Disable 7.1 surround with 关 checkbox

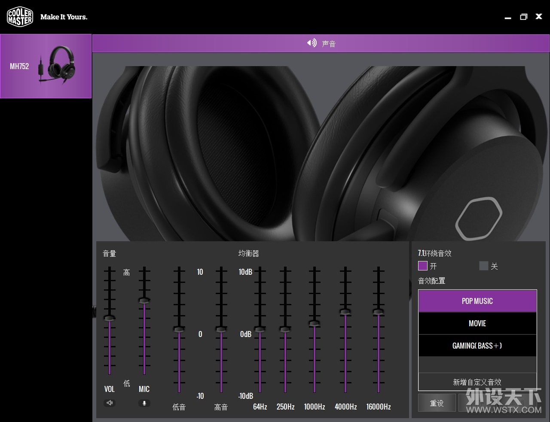pos(484,266)
